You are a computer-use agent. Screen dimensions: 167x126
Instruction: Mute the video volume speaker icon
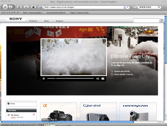(x=97, y=79)
